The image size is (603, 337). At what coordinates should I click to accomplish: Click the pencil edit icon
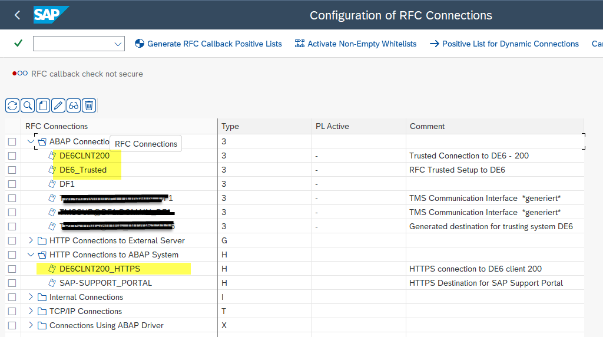tap(58, 105)
